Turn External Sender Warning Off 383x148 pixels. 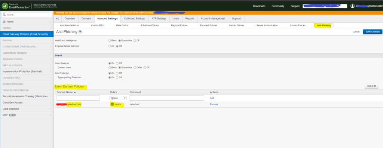(117, 46)
